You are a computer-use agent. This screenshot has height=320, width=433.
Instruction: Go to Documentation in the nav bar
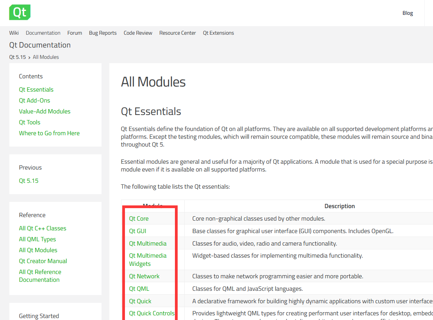pos(43,33)
